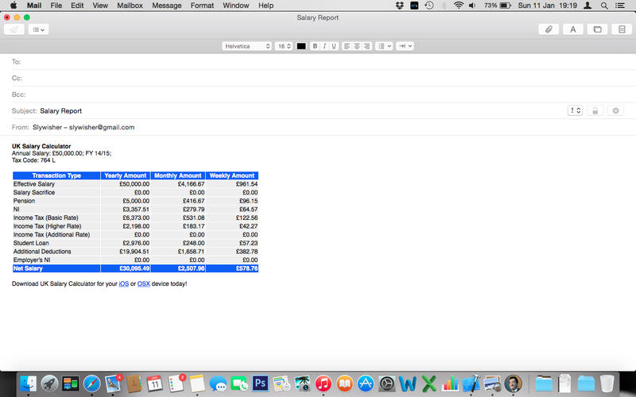The image size is (636, 397).
Task: Toggle italic formatting
Action: (324, 46)
